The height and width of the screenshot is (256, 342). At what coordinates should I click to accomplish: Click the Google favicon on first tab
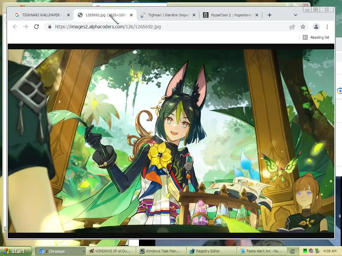point(17,15)
